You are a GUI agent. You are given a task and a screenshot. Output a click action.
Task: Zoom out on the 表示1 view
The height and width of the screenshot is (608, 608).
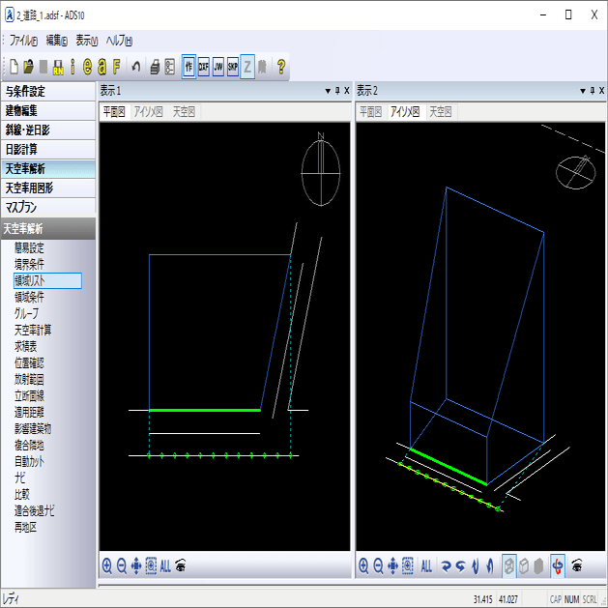pyautogui.click(x=122, y=566)
